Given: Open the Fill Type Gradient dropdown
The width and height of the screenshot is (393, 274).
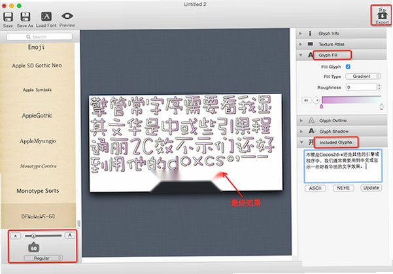Looking at the screenshot, I should [x=363, y=77].
